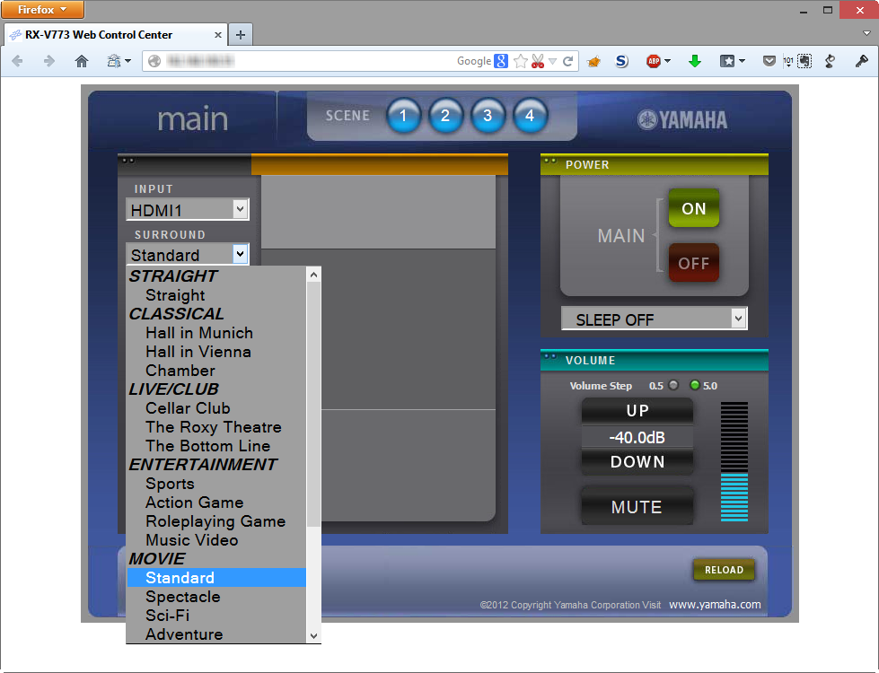Activate Scene 3 button
The image size is (879, 673).
pos(488,116)
